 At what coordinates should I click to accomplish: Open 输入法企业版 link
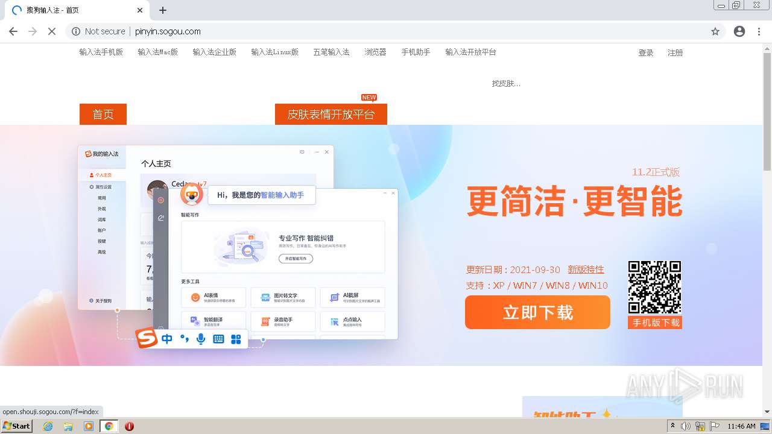coord(215,52)
